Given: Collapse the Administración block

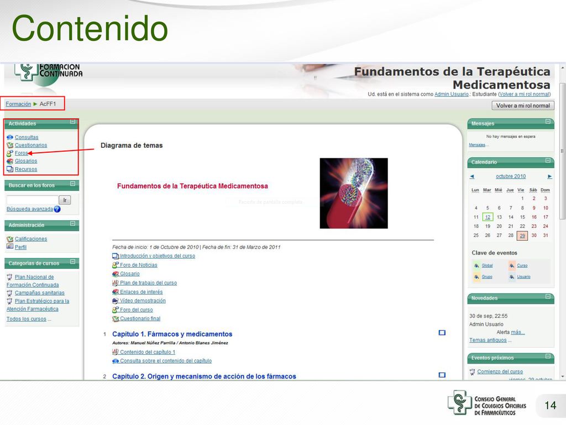Looking at the screenshot, I should [x=72, y=224].
